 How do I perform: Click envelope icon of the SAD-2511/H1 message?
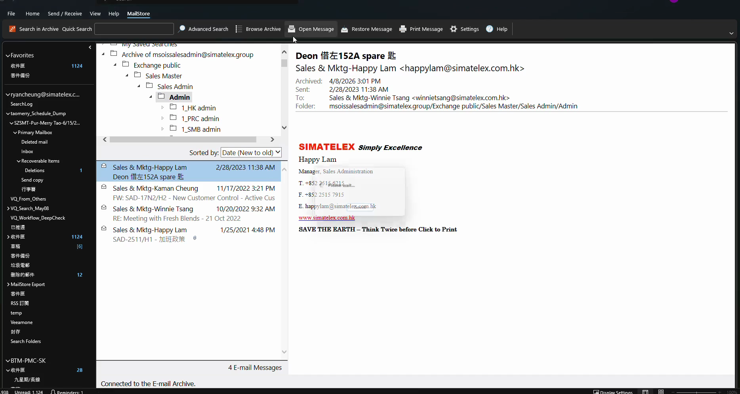(x=104, y=228)
